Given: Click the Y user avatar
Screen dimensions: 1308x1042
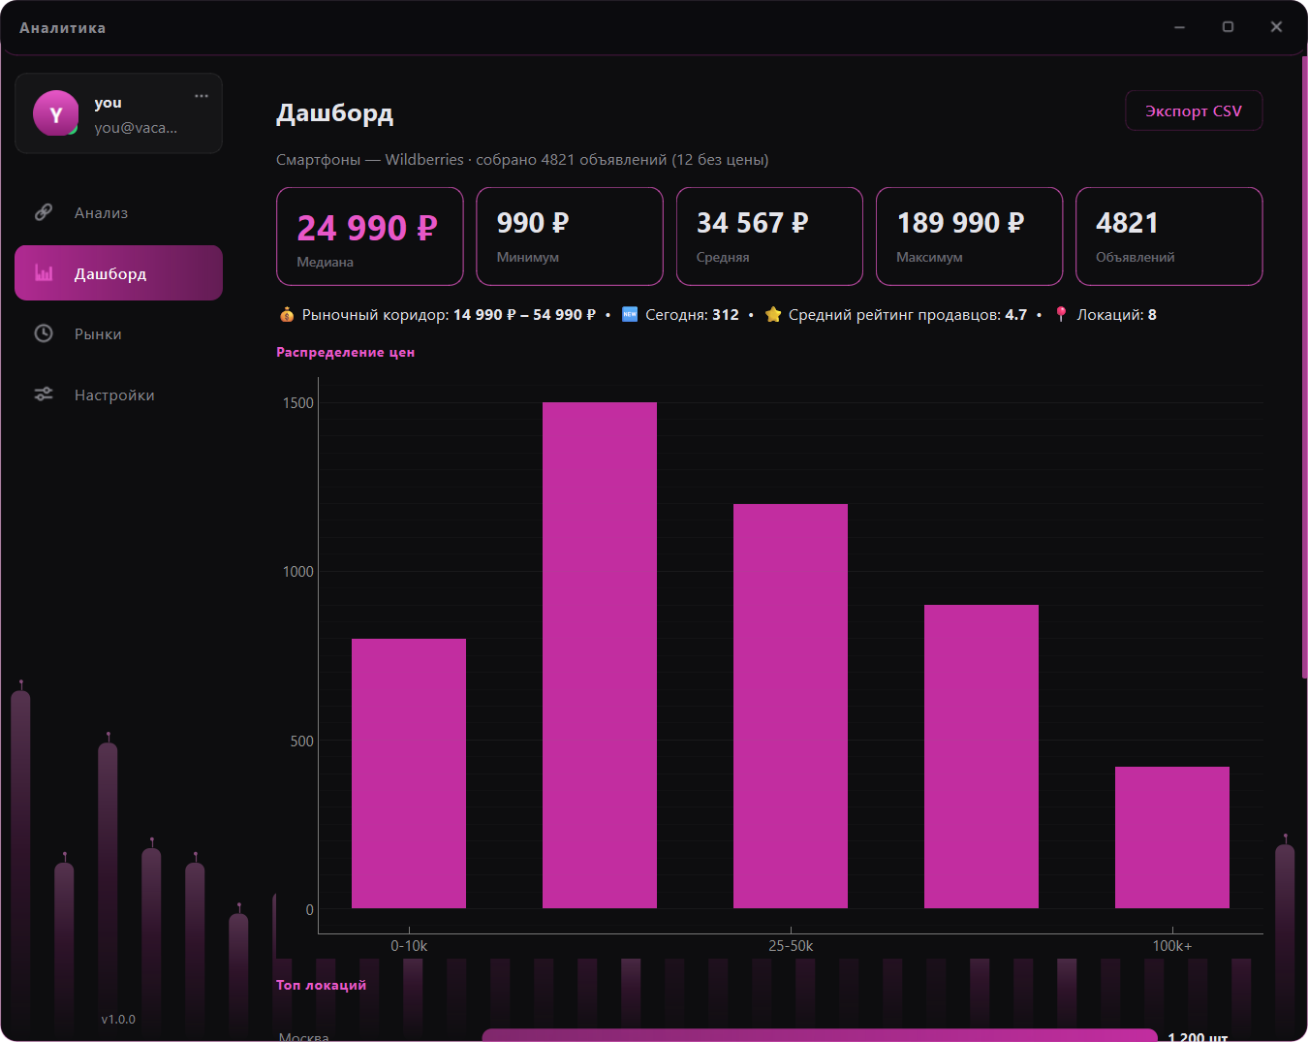Looking at the screenshot, I should (x=56, y=113).
